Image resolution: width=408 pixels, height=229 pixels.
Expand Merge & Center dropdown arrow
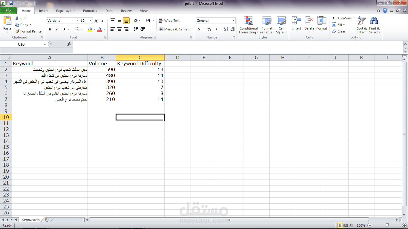click(x=191, y=29)
